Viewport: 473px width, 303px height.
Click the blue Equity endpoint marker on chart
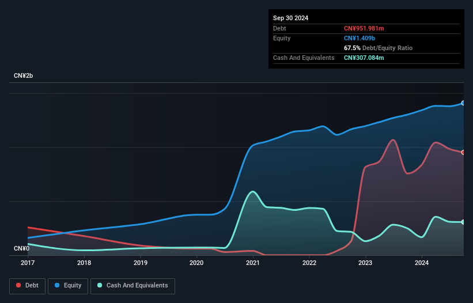(463, 103)
